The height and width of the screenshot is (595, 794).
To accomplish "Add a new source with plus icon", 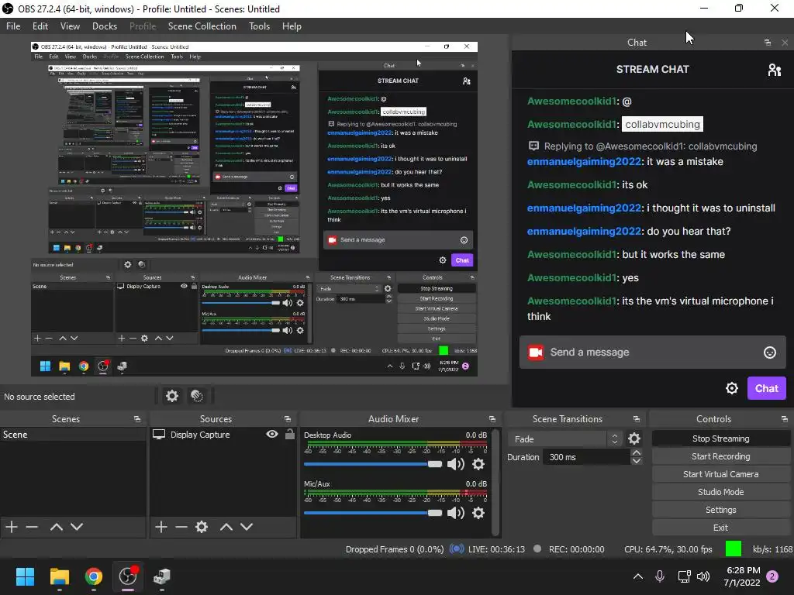I will pos(161,527).
